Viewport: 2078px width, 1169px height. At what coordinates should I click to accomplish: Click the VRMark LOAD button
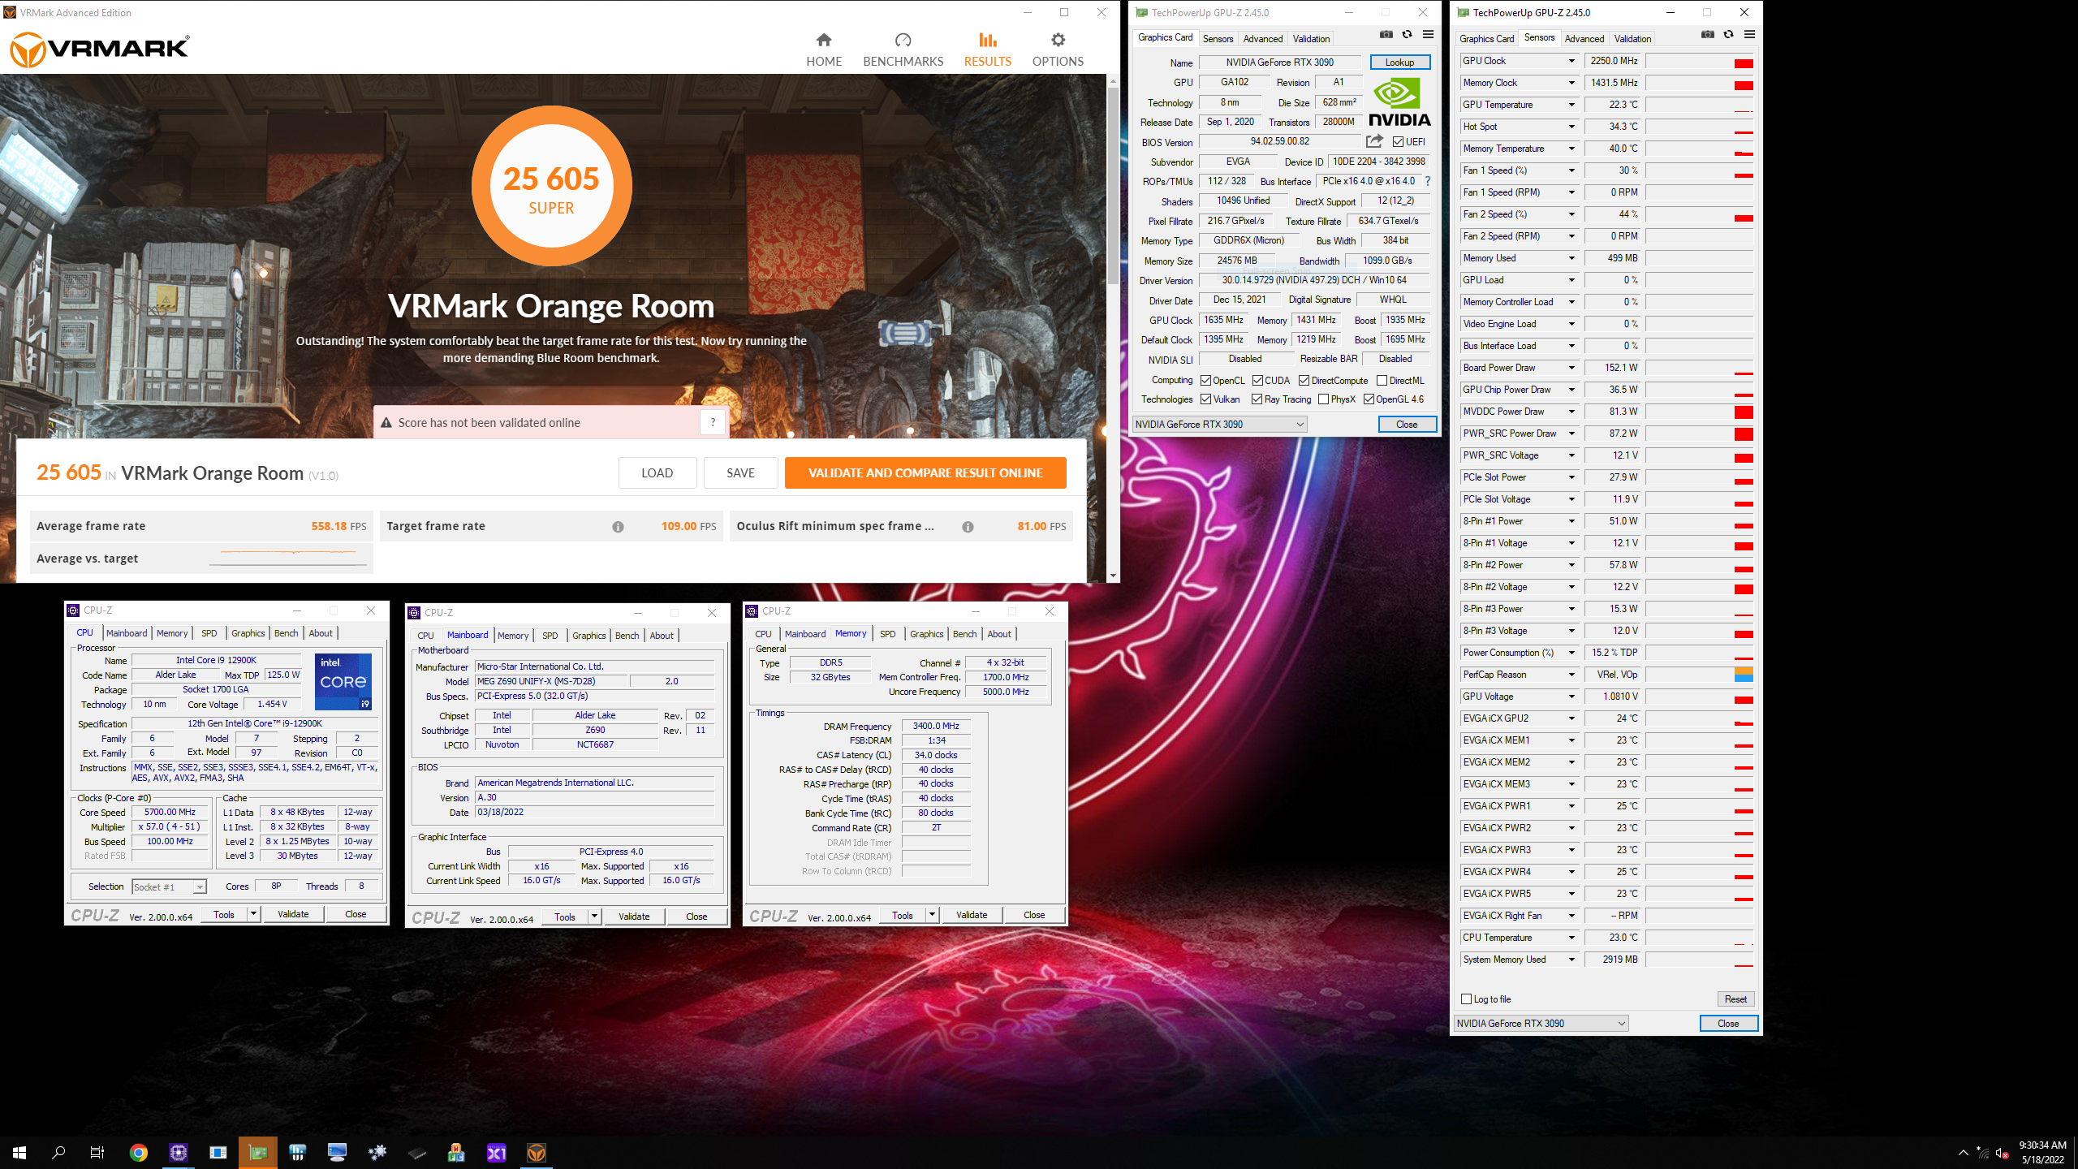tap(657, 472)
